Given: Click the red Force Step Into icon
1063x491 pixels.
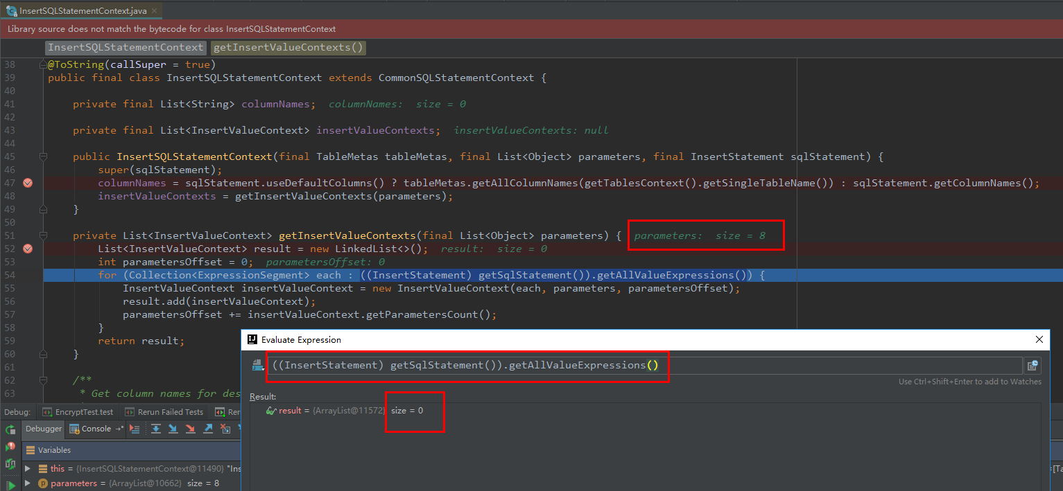Looking at the screenshot, I should pos(191,429).
